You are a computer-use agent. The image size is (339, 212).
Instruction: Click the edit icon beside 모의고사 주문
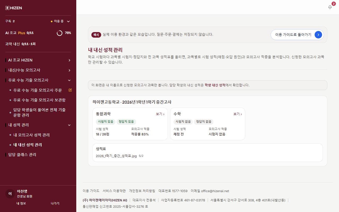(70, 90)
